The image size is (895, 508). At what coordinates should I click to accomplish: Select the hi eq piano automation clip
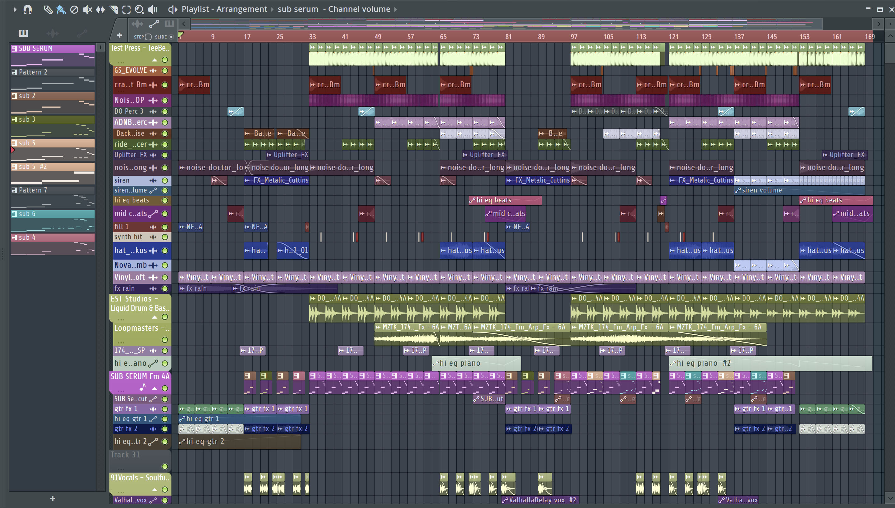(x=476, y=364)
